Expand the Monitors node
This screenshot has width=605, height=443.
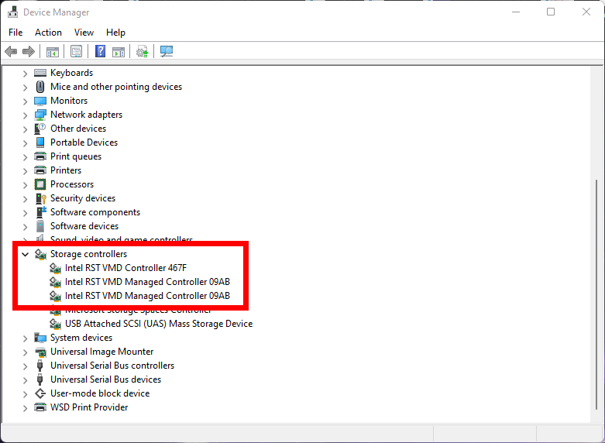[25, 101]
